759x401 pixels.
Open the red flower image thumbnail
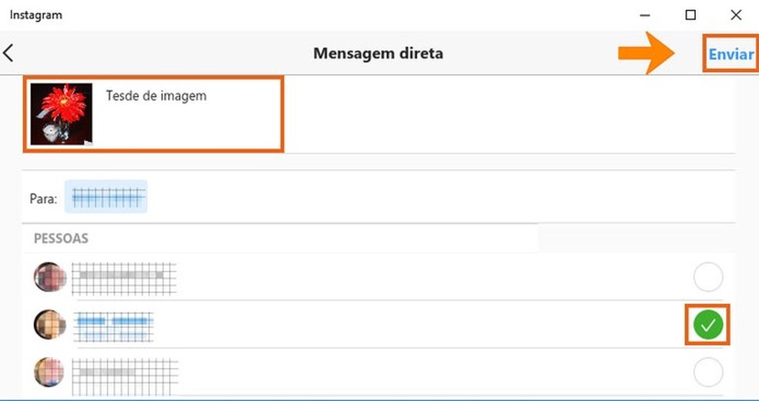tap(62, 114)
